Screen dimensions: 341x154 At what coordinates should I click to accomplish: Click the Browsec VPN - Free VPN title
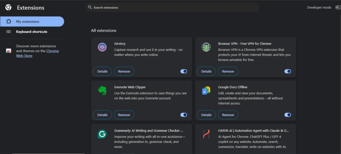pos(245,44)
